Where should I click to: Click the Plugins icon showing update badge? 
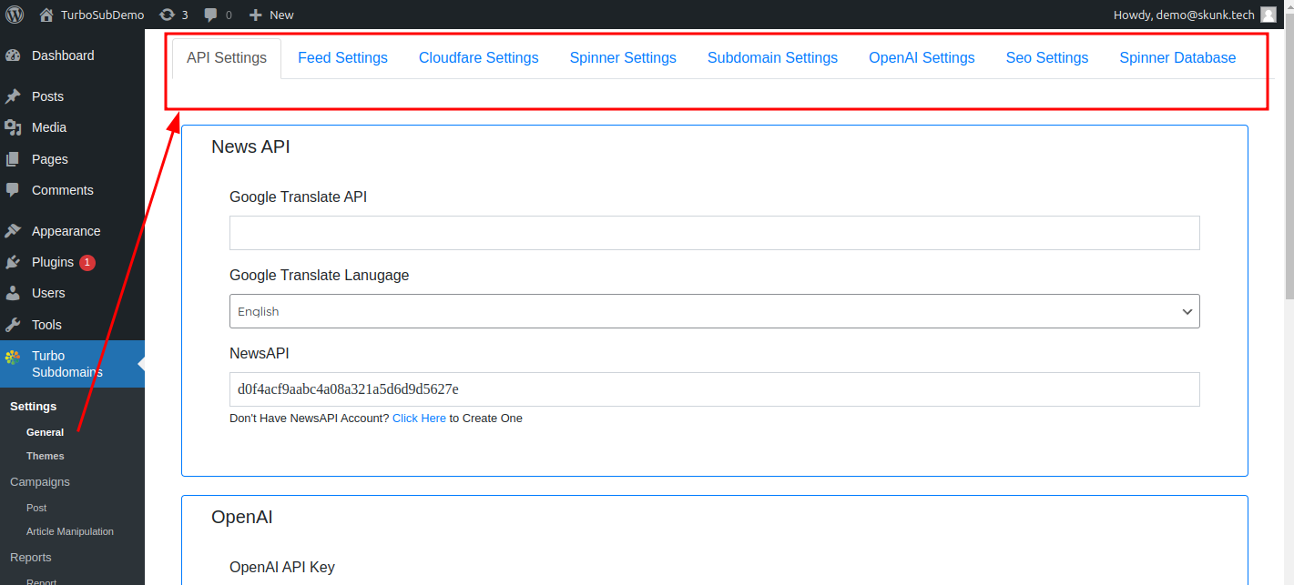[20, 262]
